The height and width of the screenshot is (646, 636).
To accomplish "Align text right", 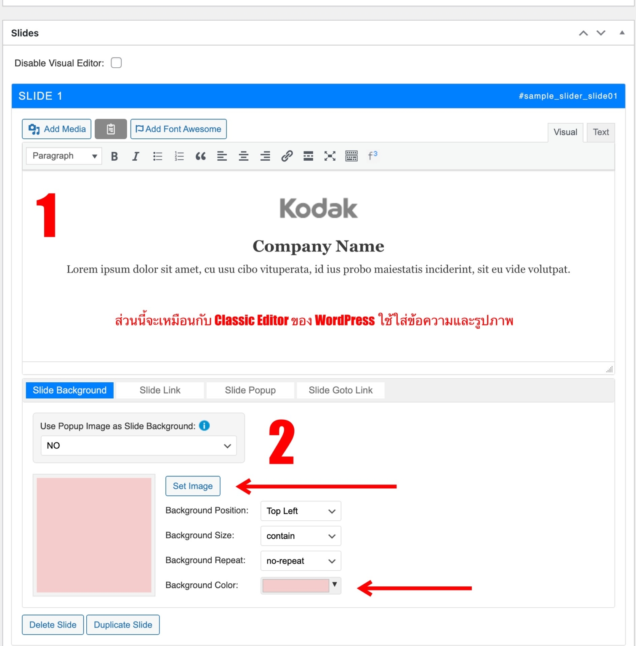I will [265, 156].
